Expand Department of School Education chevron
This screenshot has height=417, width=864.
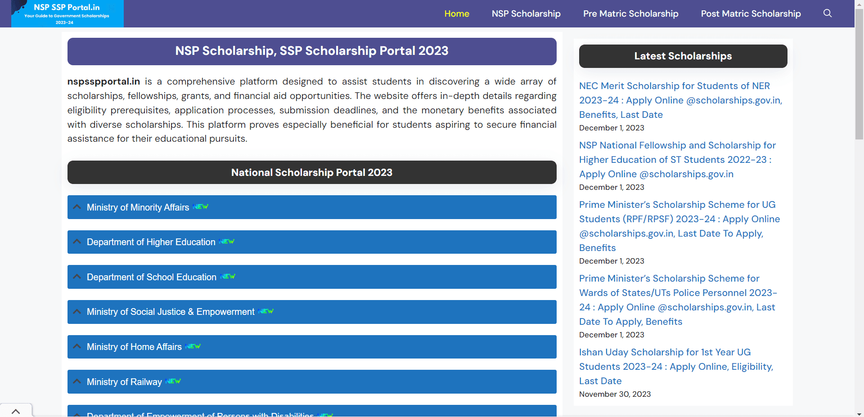(x=77, y=277)
